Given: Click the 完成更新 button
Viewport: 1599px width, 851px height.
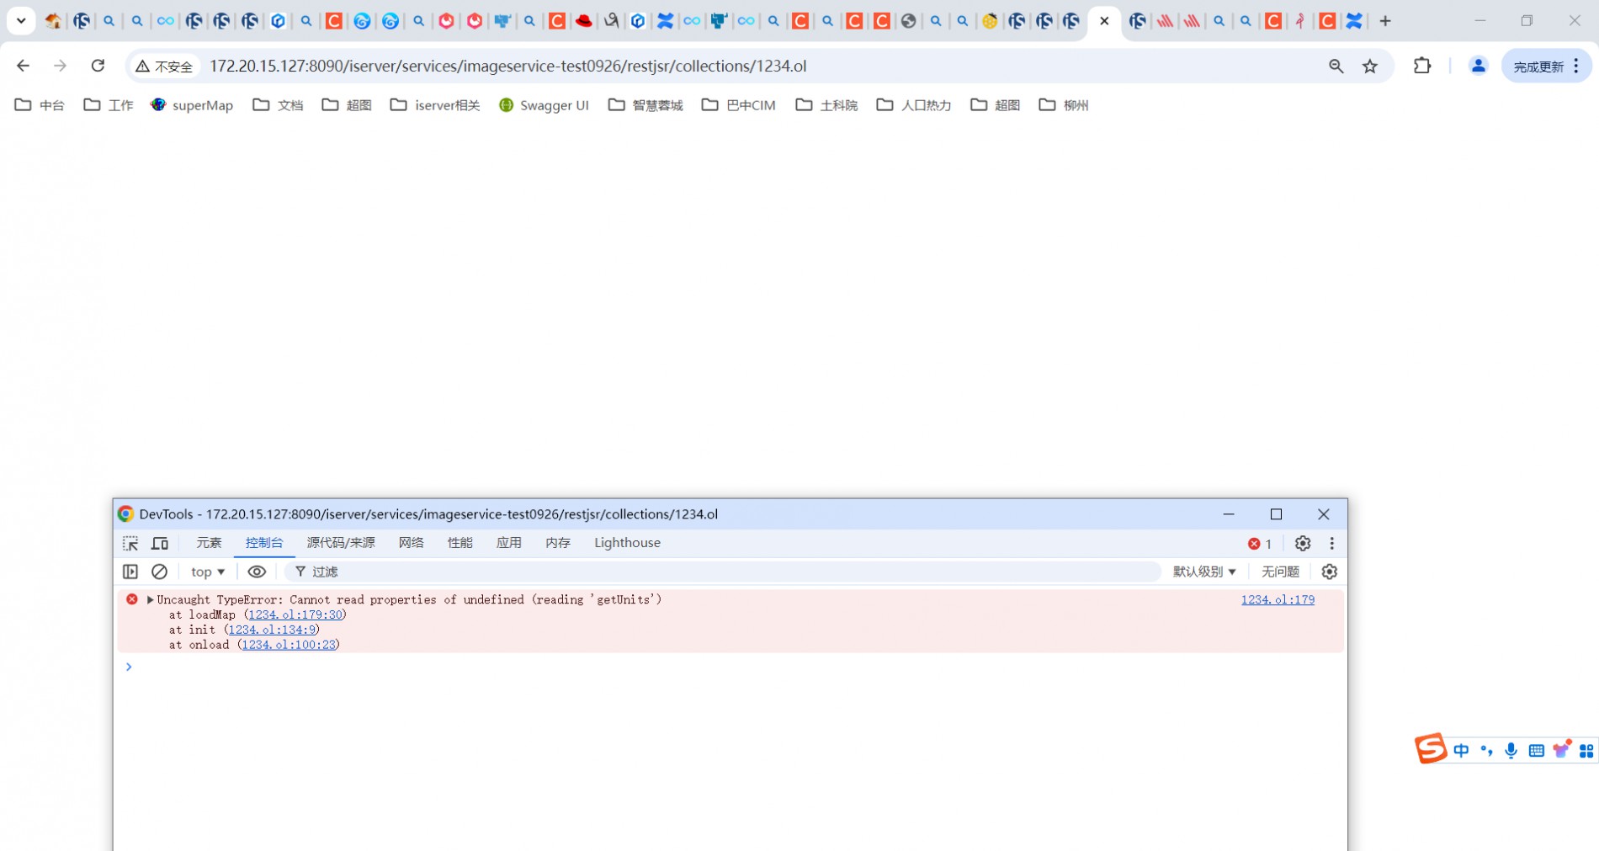Looking at the screenshot, I should click(1546, 66).
